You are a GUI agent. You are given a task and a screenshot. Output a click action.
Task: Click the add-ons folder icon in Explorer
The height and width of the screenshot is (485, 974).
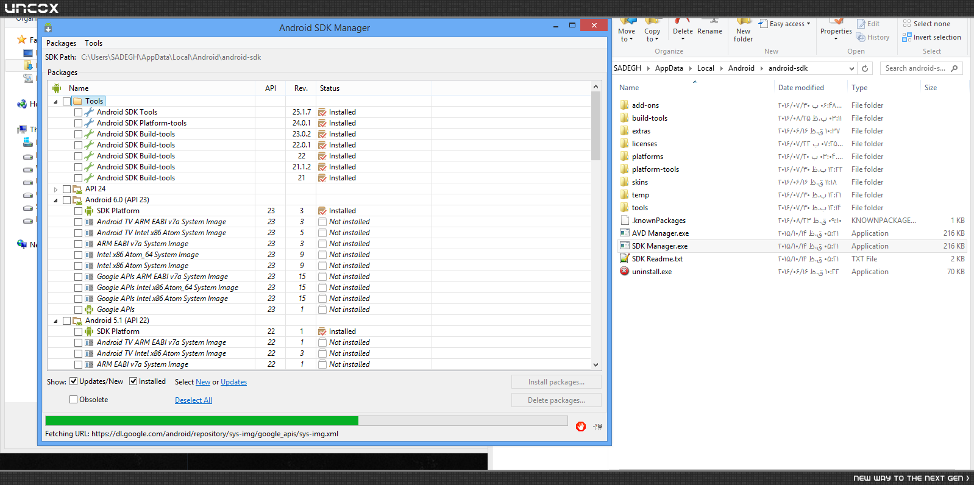(x=624, y=105)
